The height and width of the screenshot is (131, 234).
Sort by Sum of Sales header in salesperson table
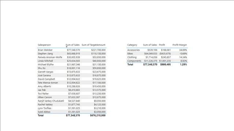coord(72,45)
